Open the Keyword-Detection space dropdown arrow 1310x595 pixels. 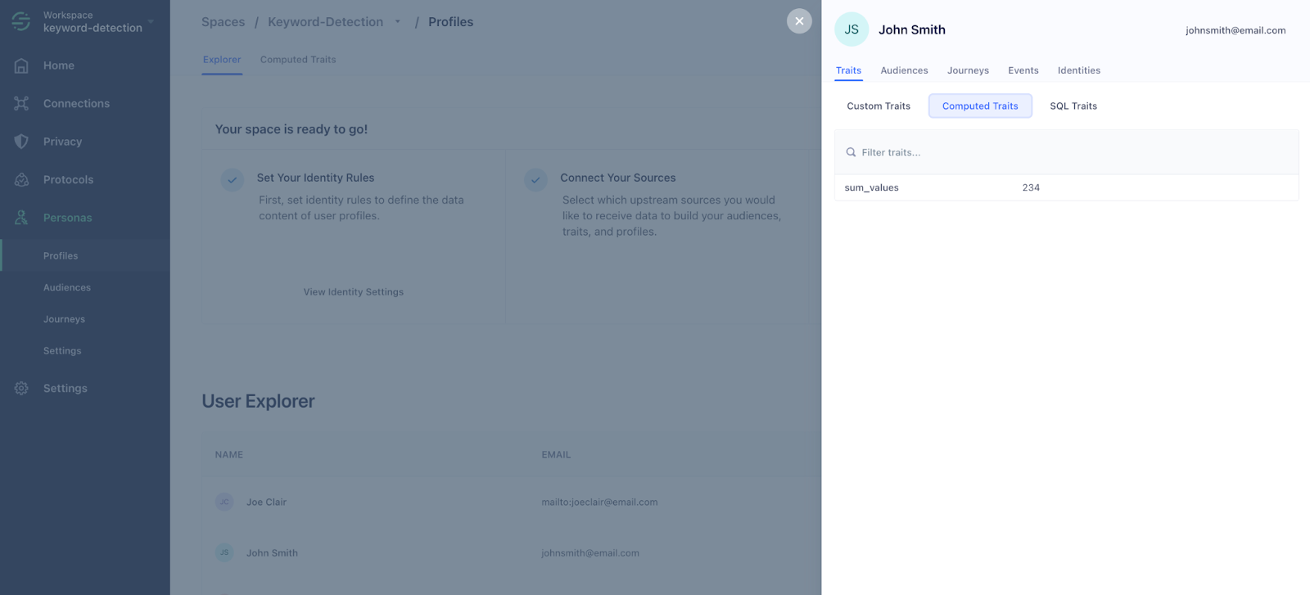click(398, 22)
